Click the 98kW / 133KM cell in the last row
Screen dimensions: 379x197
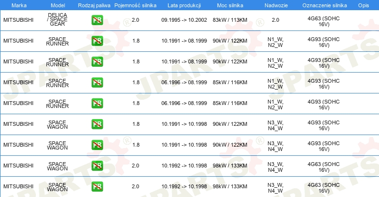[x=230, y=187]
